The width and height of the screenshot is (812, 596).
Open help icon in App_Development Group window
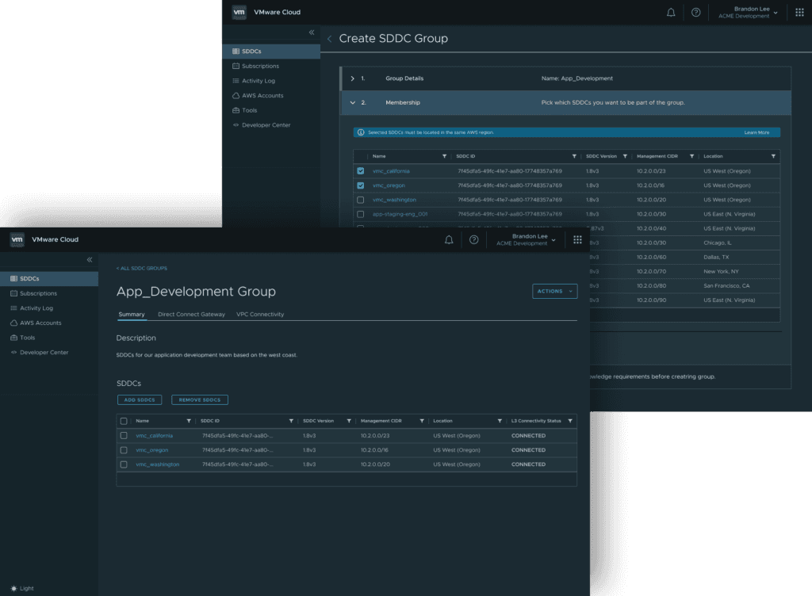click(x=474, y=240)
